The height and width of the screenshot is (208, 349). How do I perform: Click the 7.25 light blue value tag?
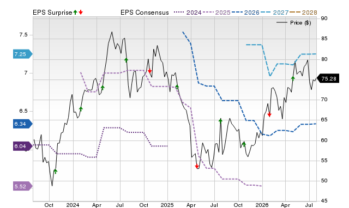[23, 54]
